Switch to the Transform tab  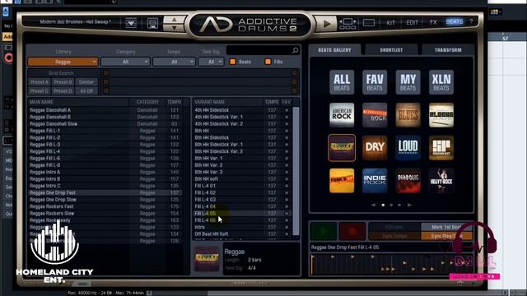click(448, 49)
